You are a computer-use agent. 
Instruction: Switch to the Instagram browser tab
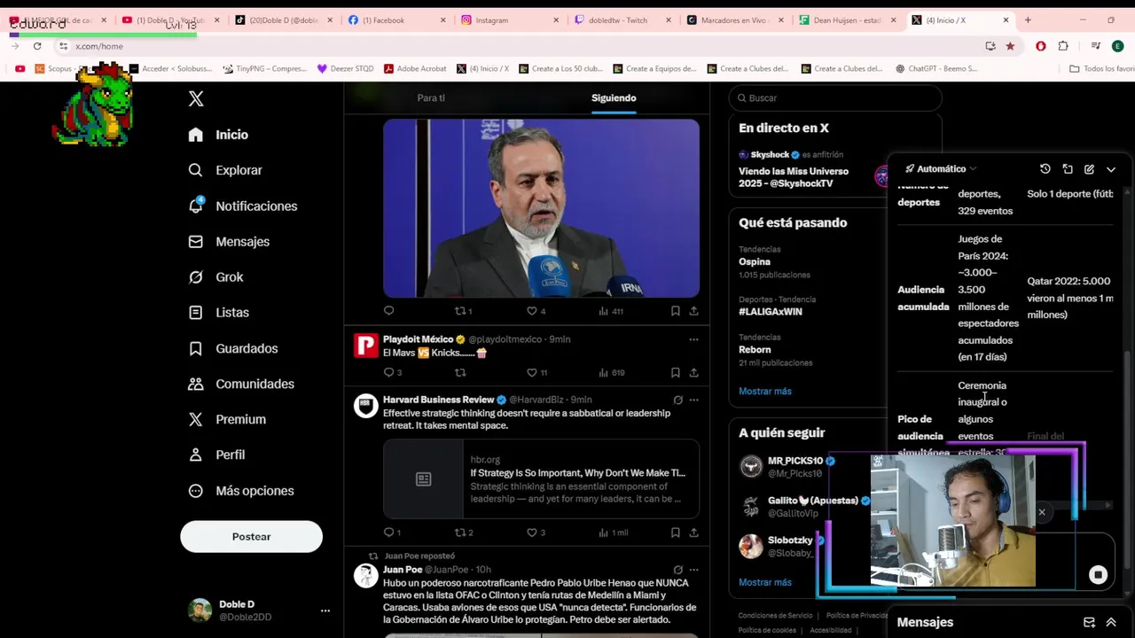pos(491,20)
